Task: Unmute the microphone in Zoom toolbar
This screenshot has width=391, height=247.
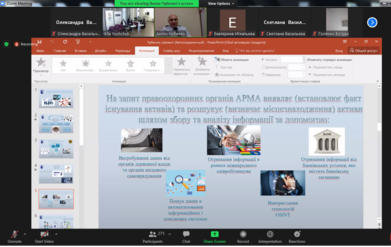Action: tap(14, 234)
